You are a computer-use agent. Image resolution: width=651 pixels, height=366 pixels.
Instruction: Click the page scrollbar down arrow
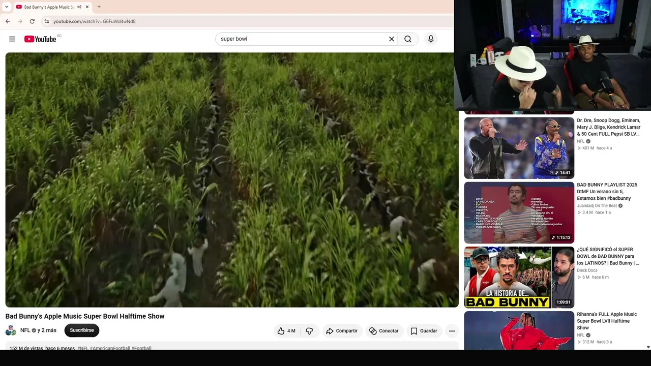(648, 347)
